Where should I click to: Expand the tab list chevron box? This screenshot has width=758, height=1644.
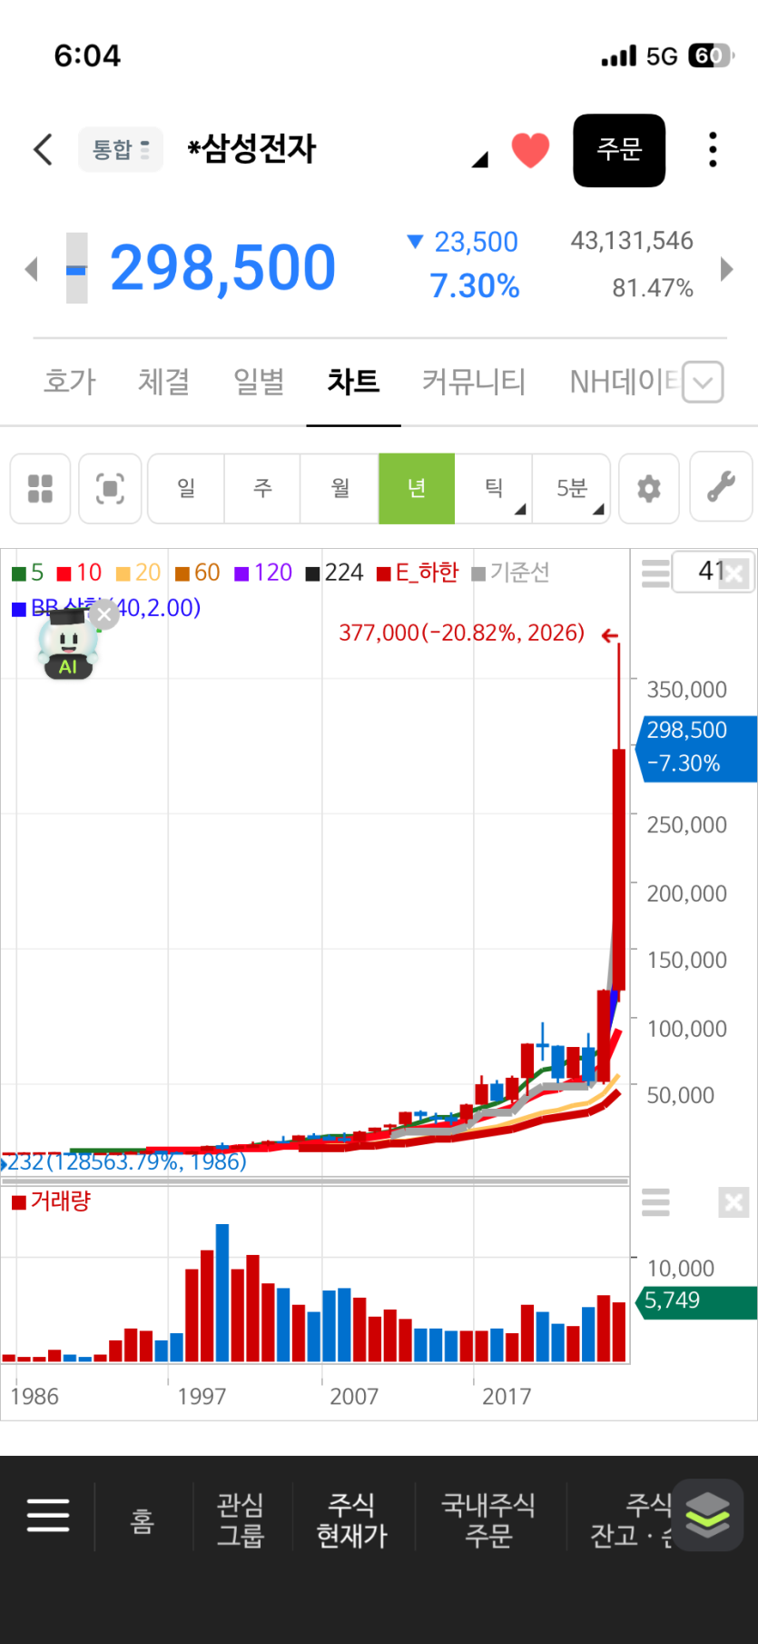(x=703, y=382)
